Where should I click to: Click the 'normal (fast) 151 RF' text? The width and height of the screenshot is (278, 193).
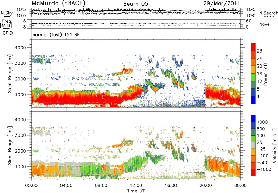pyautogui.click(x=56, y=34)
